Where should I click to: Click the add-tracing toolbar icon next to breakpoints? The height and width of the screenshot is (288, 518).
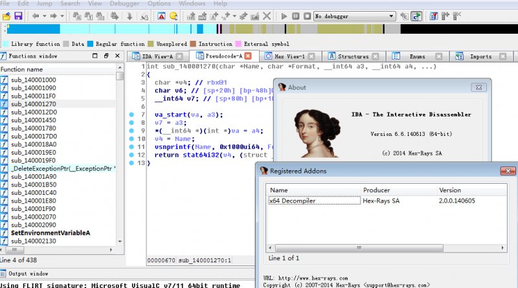pyautogui.click(x=445, y=16)
